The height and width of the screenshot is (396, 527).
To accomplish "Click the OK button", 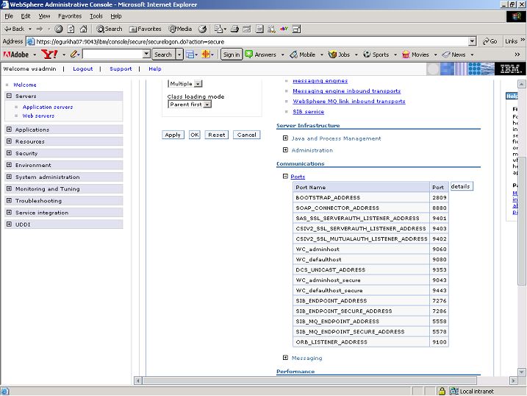I will (x=195, y=135).
